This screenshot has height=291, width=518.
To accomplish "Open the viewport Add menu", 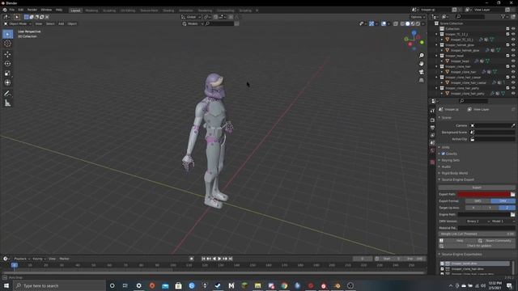I will coord(62,23).
